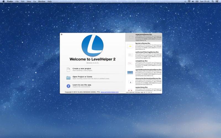Open the Edit menu
This screenshot has width=221, height=138.
click(23, 1)
